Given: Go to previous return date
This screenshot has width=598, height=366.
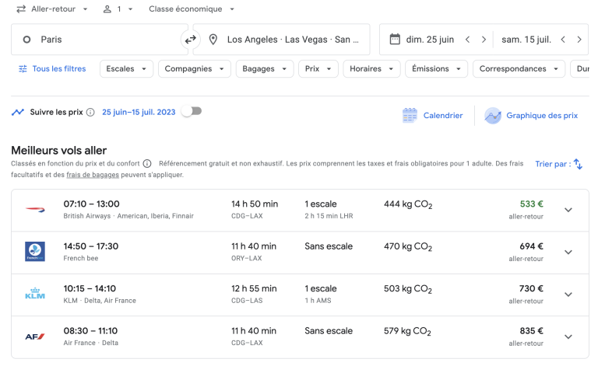Looking at the screenshot, I should (x=562, y=39).
